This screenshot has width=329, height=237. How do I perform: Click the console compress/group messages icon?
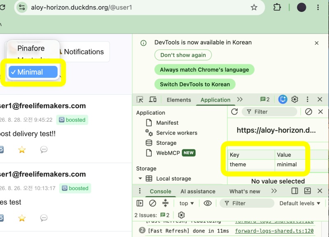165,203
